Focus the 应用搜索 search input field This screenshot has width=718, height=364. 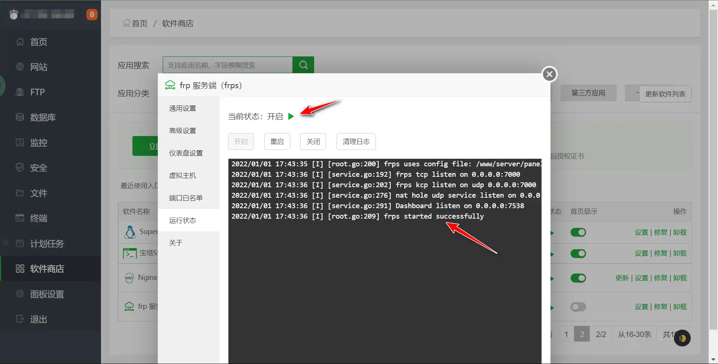(x=227, y=65)
